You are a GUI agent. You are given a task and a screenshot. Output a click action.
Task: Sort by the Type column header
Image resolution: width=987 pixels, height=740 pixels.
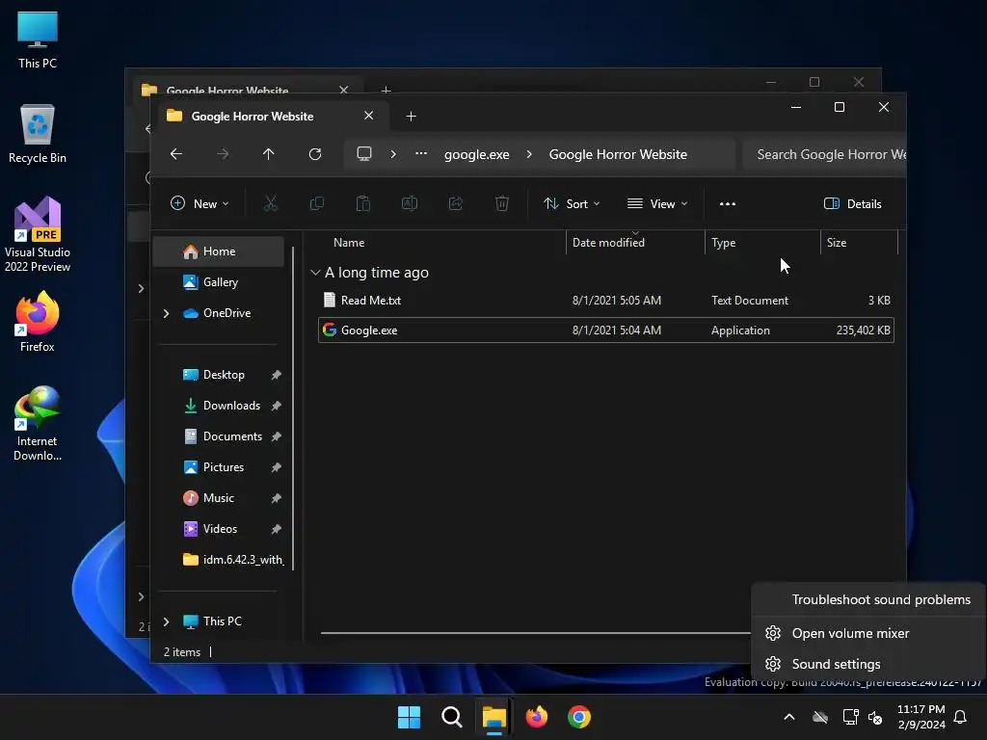pyautogui.click(x=723, y=242)
